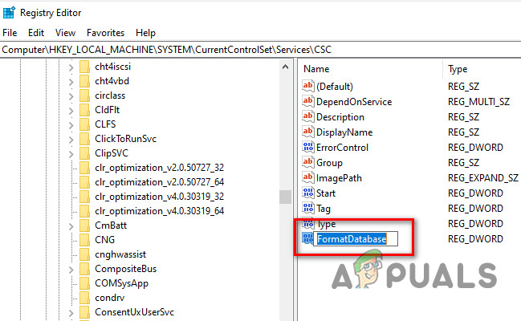Select the CLFS folder icon
This screenshot has height=321, width=521.
point(84,124)
